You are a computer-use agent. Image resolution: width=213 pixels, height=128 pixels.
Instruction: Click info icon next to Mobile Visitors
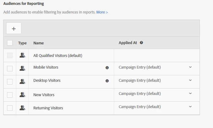(x=107, y=68)
